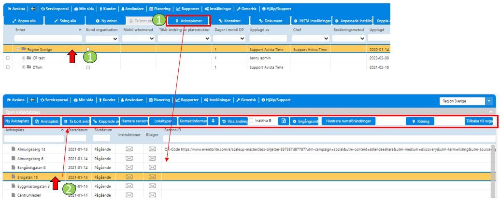Open Bilagor envelope for Byggmästargatan 3

[x=152, y=186]
